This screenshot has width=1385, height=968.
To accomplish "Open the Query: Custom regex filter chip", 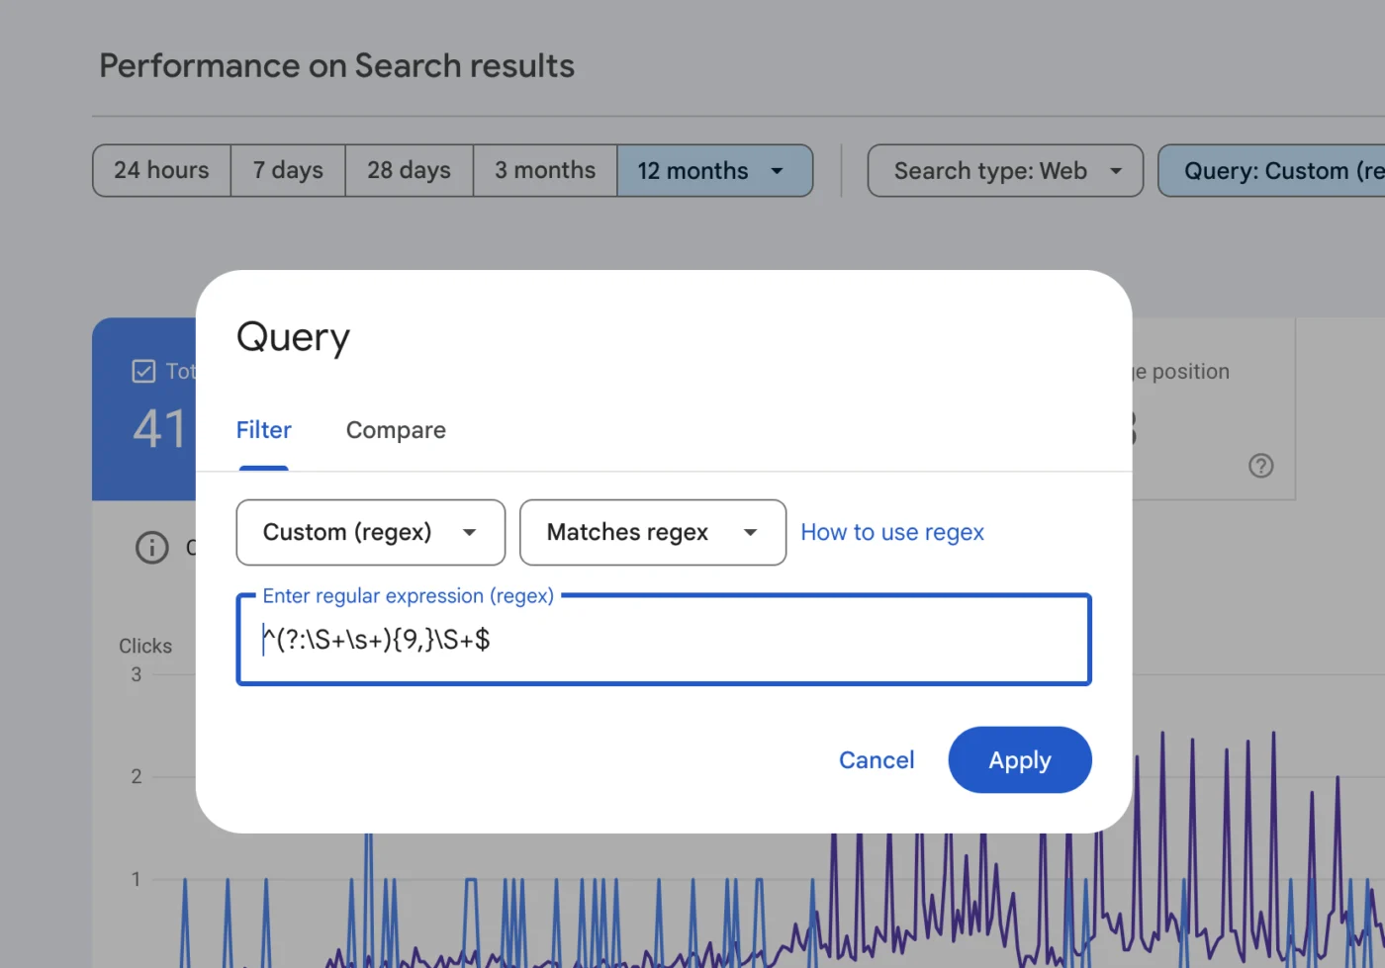I will (1272, 170).
